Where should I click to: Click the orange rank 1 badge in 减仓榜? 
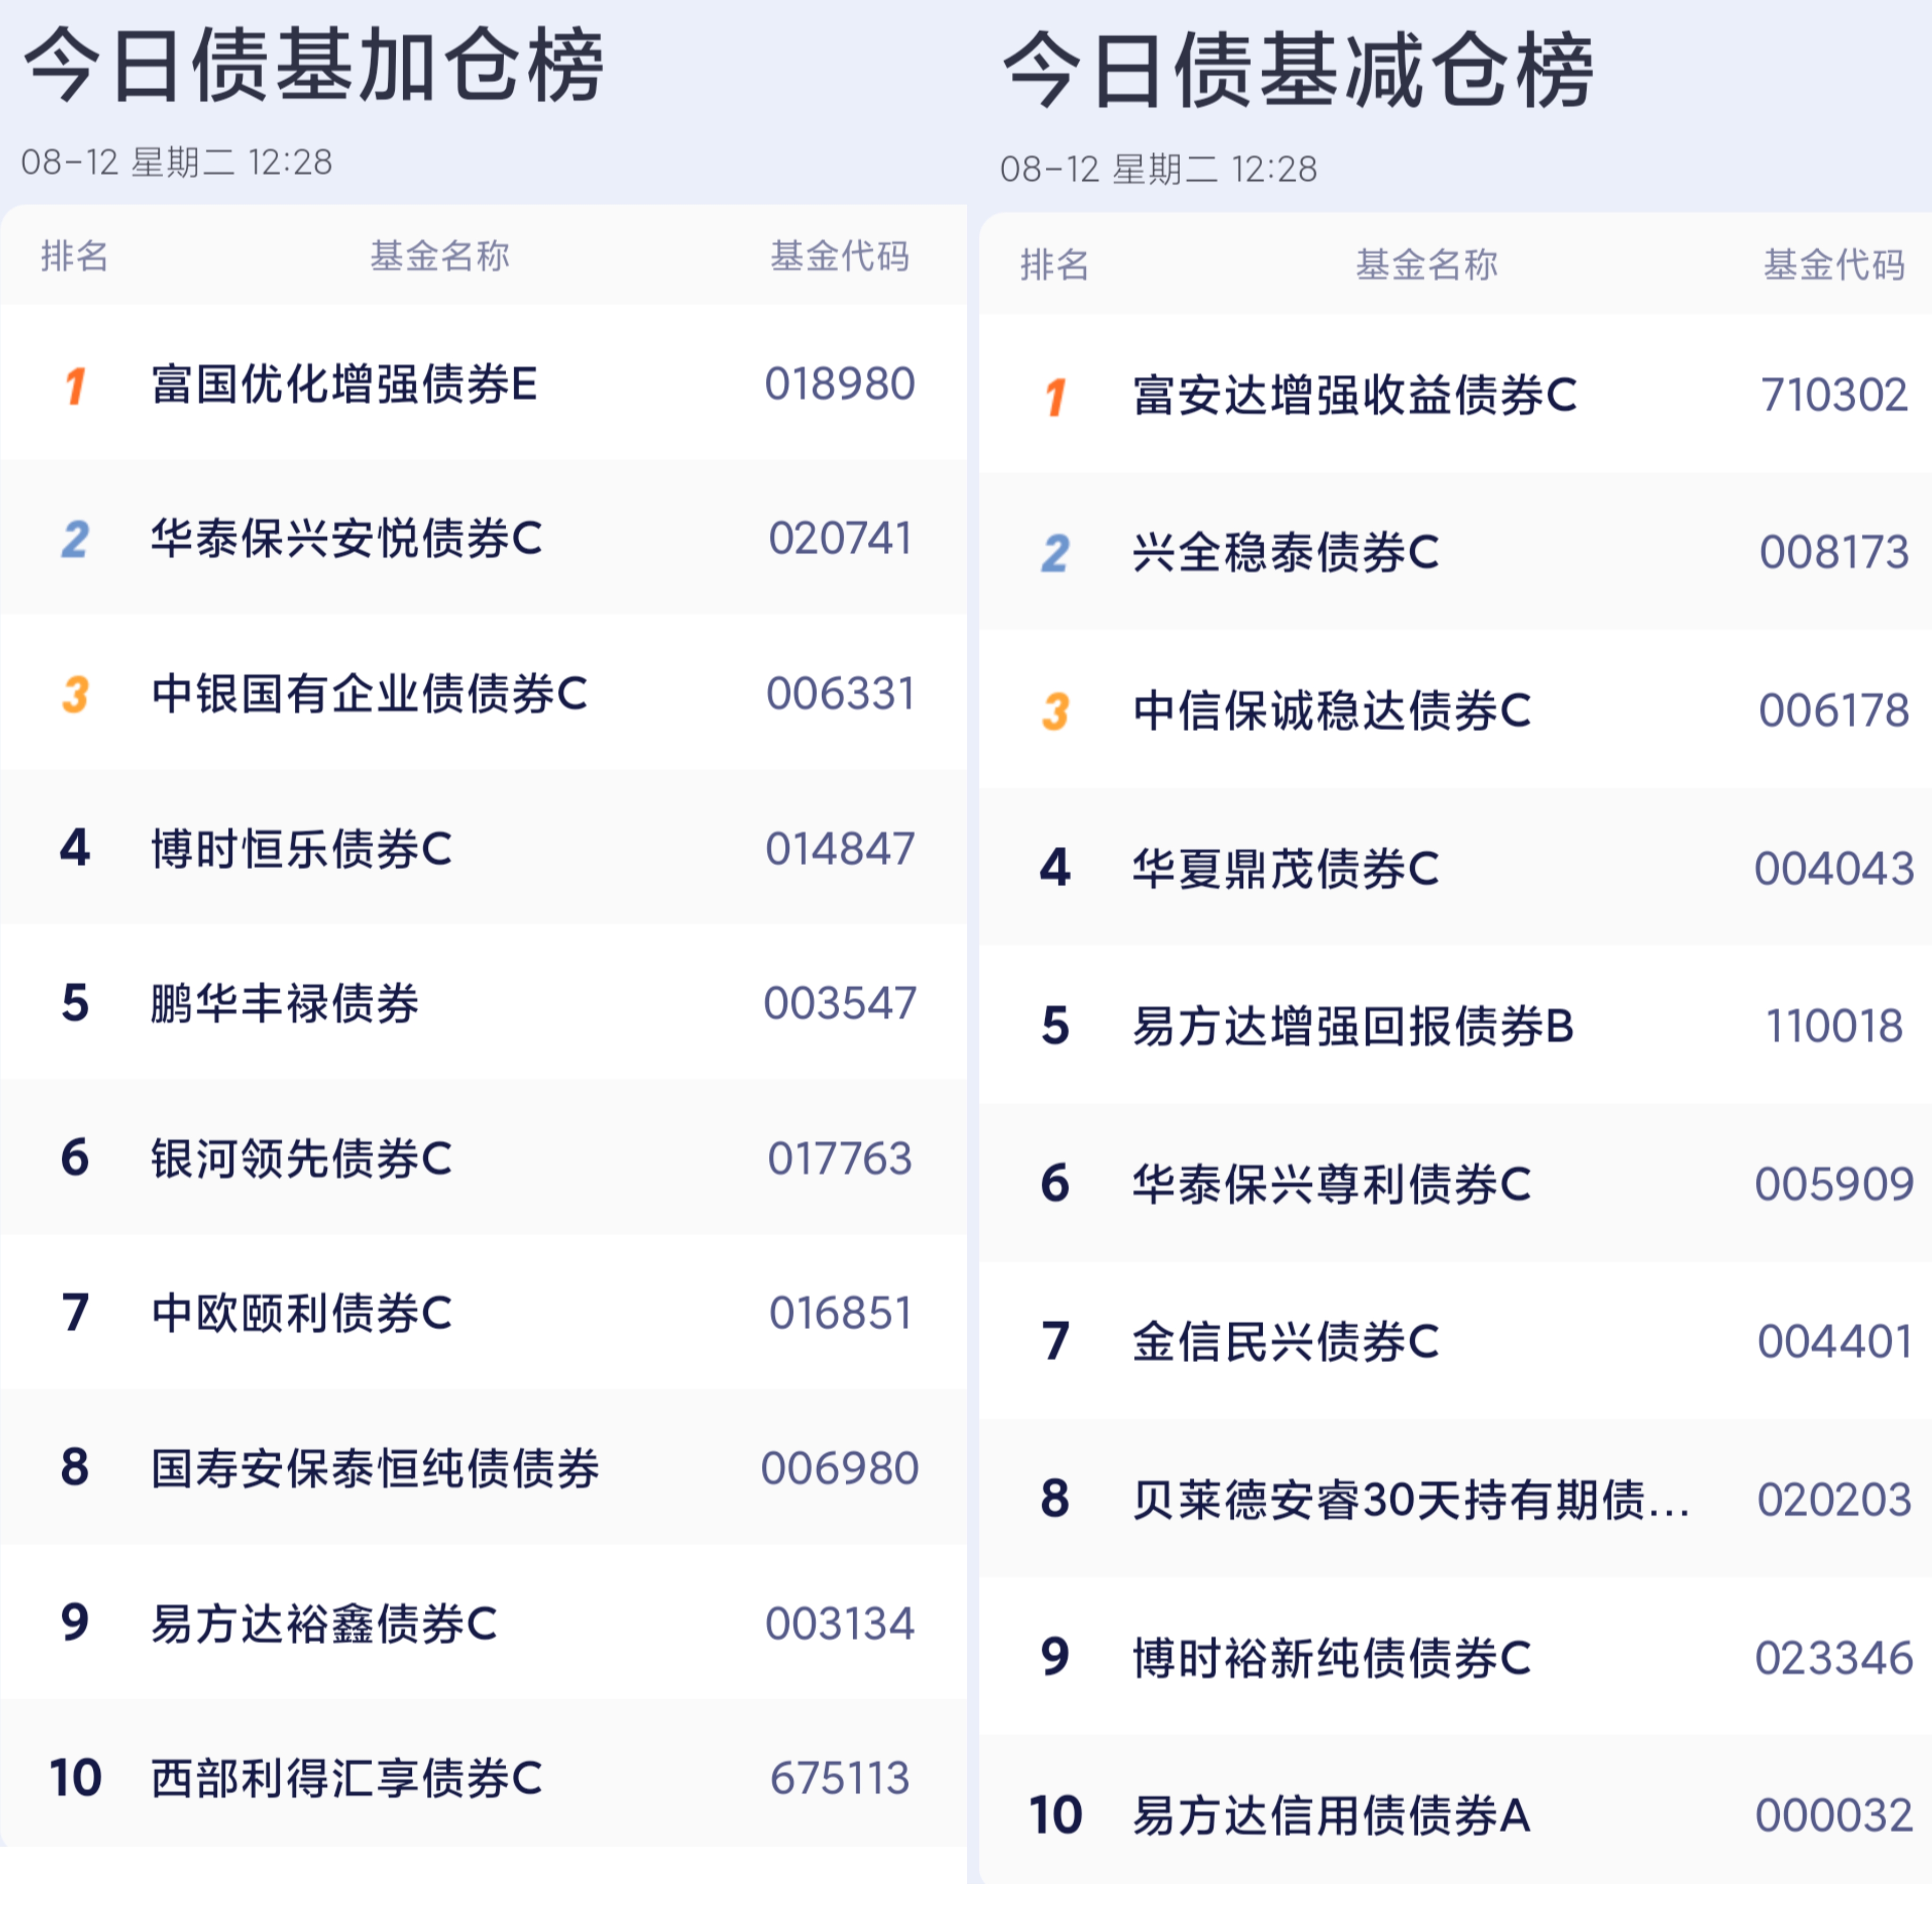[x=1056, y=396]
